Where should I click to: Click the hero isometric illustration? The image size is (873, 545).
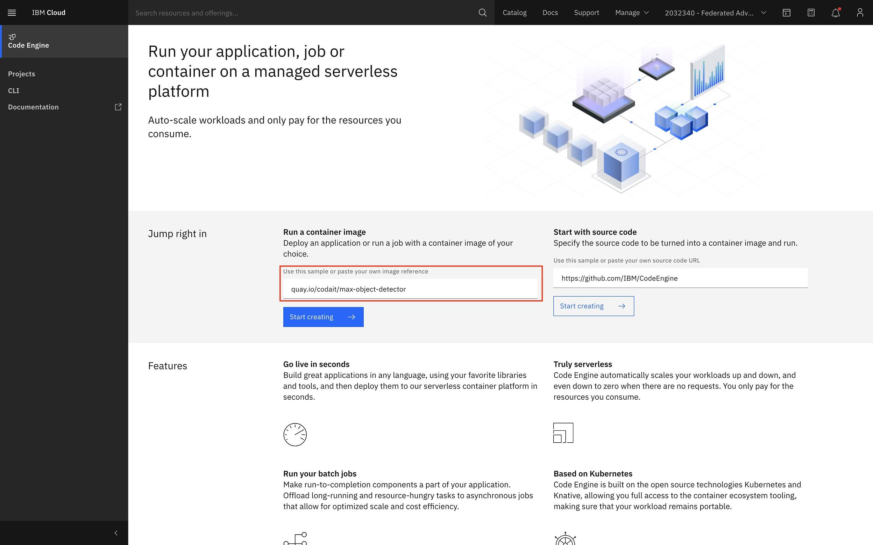tap(624, 119)
